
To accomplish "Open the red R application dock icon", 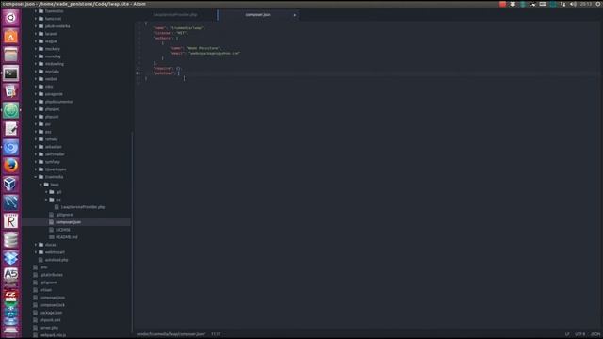I will pyautogui.click(x=10, y=221).
